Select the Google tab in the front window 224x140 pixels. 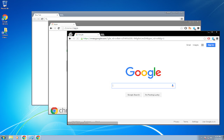tap(87, 35)
